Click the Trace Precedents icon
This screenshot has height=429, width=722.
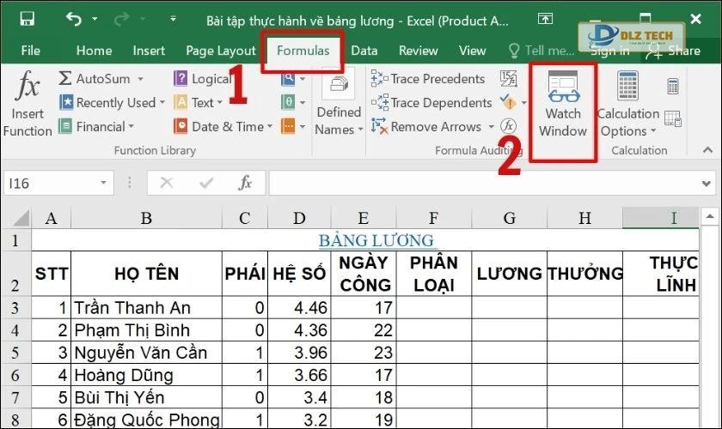[379, 79]
